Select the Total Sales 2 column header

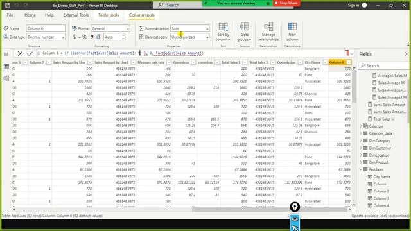pos(259,62)
